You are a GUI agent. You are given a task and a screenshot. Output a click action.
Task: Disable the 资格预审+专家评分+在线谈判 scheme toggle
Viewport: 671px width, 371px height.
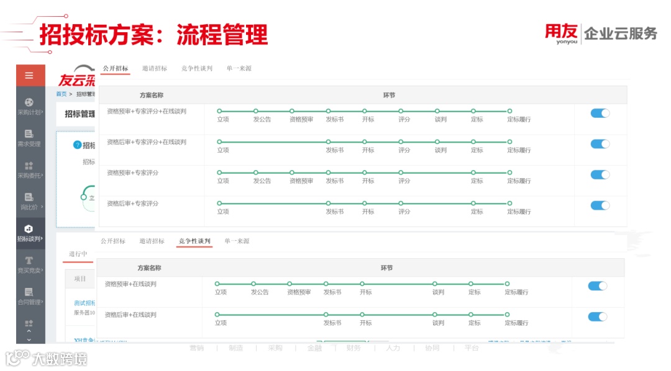pos(600,114)
